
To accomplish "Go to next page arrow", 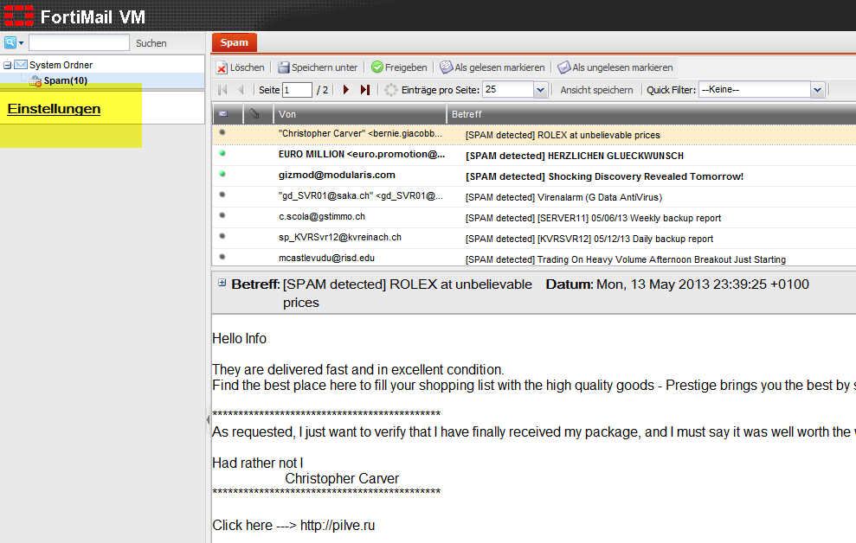I will [x=346, y=90].
